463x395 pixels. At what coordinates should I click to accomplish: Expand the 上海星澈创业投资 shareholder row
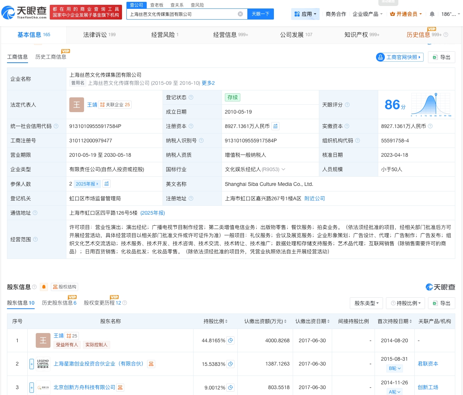click(32, 364)
